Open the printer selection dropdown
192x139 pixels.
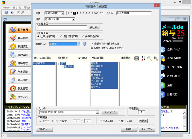click(97, 112)
